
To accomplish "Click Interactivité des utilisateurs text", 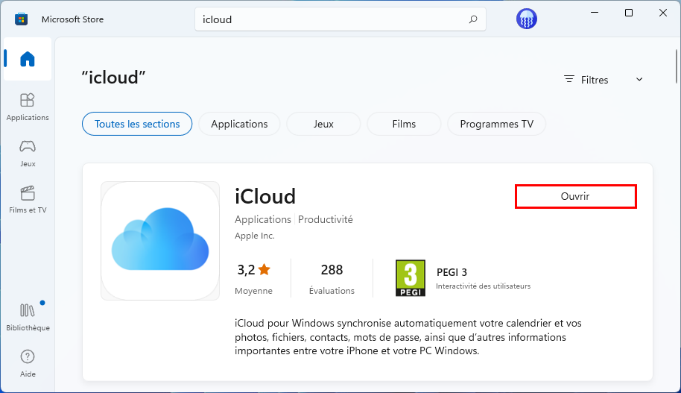I will pos(483,286).
